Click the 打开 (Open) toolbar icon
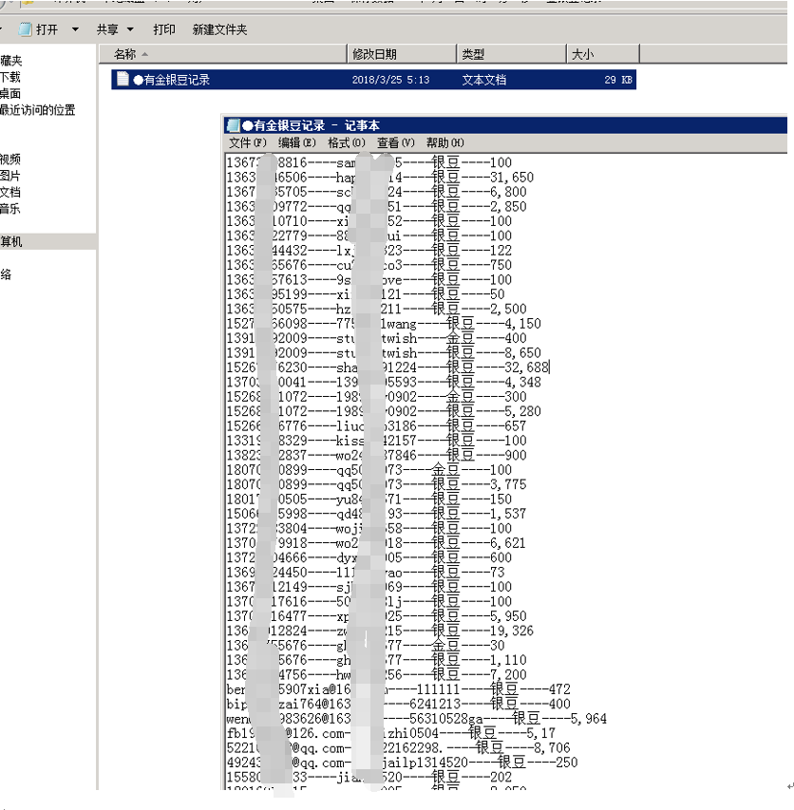The image size is (794, 810). click(25, 29)
